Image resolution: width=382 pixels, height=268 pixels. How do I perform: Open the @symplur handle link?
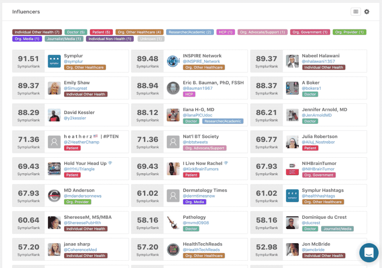[x=73, y=61]
